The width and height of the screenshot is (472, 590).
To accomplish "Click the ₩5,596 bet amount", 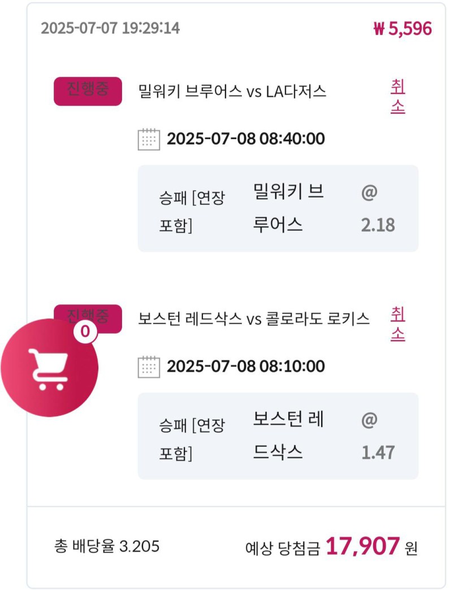I will (x=403, y=29).
